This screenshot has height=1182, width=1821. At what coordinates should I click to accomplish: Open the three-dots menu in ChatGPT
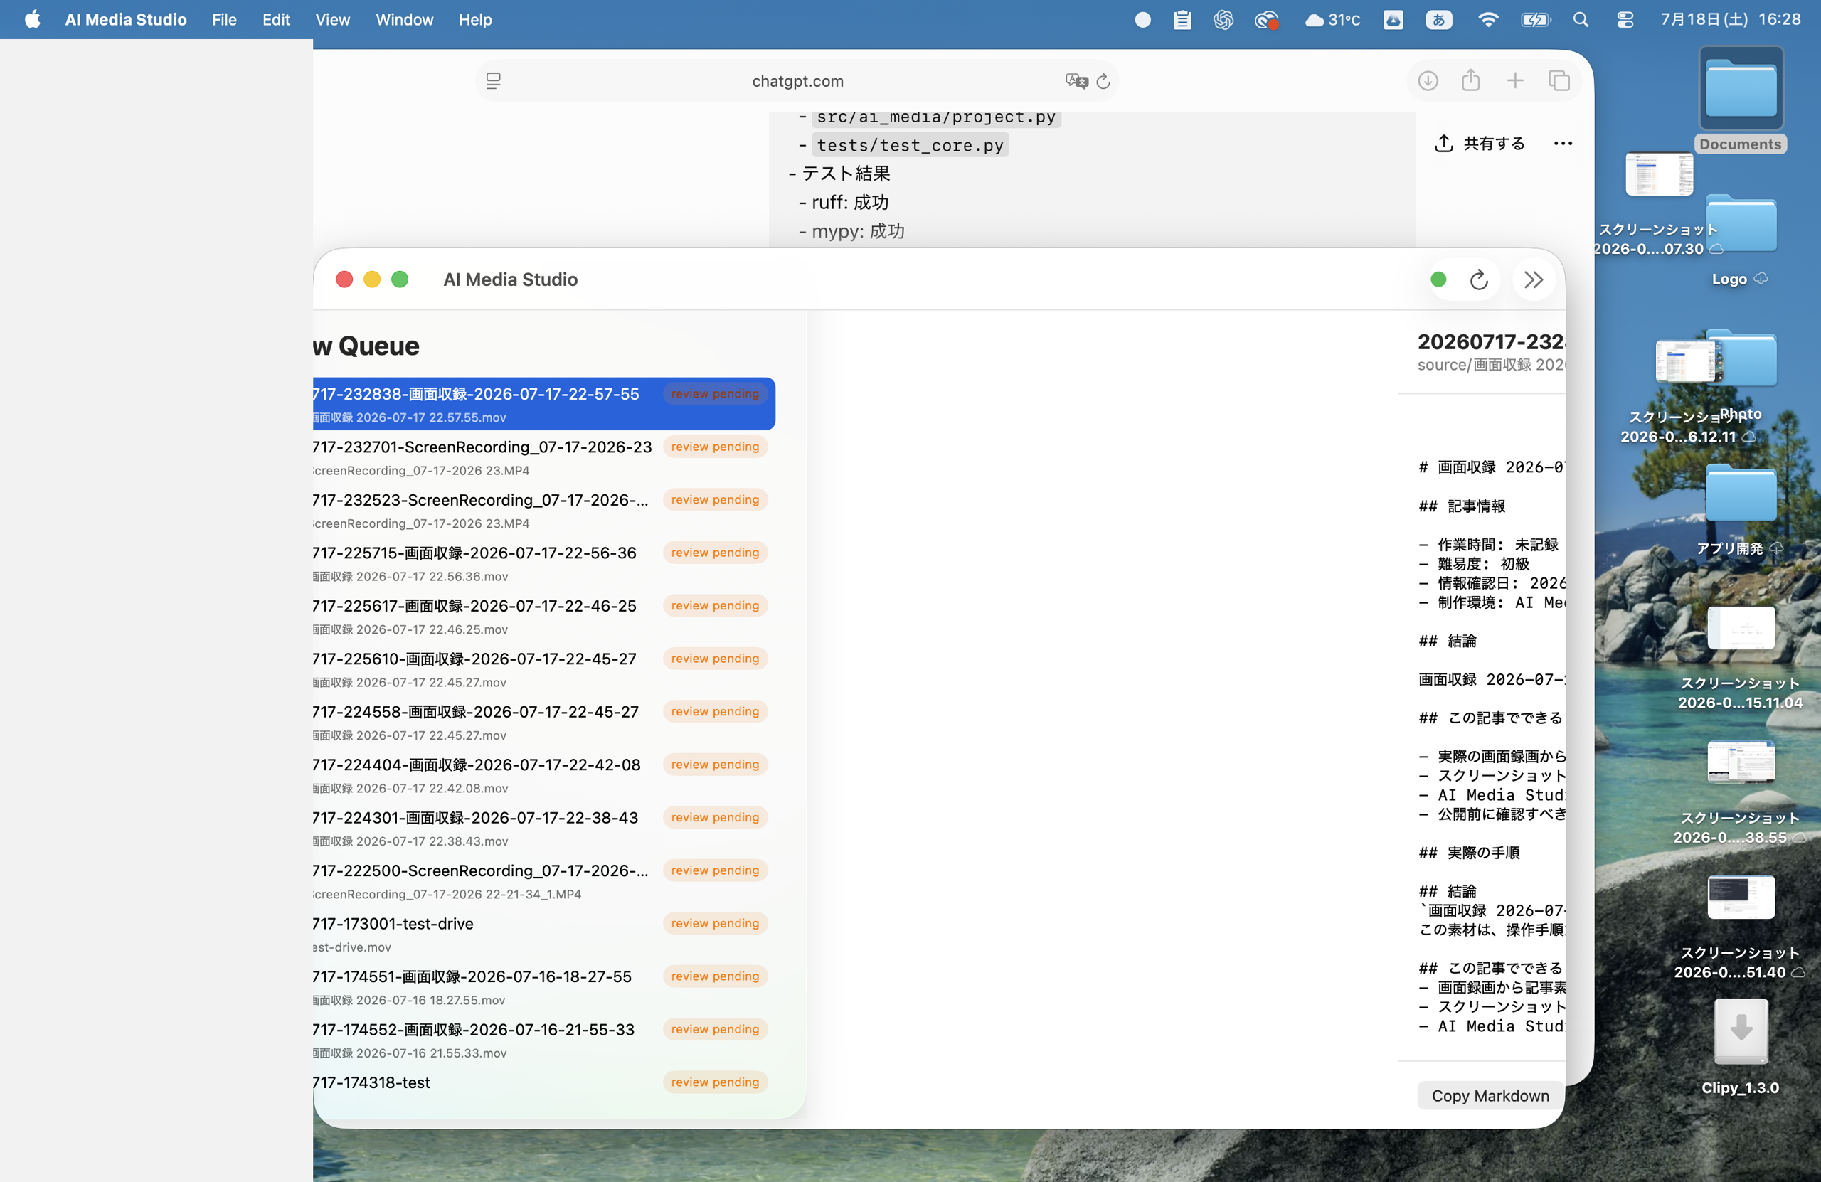click(x=1563, y=143)
